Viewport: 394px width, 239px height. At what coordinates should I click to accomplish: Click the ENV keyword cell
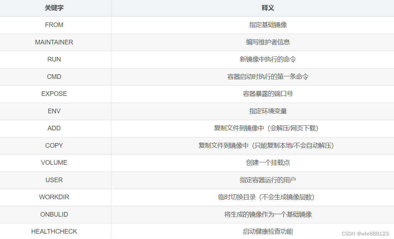tap(54, 111)
